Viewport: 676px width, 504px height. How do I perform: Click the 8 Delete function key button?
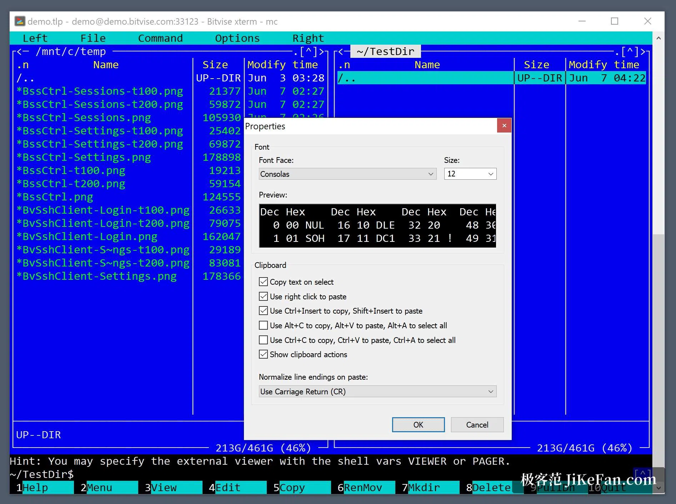point(489,488)
